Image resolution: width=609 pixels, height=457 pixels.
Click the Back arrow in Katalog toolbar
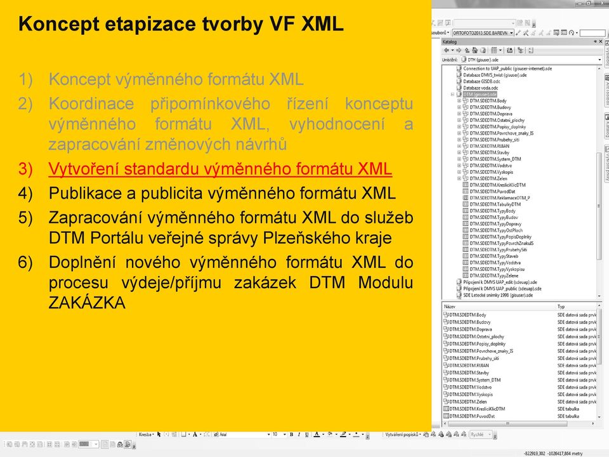(x=446, y=50)
